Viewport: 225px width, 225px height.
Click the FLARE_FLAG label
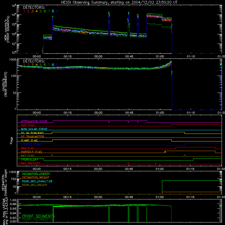click(x=29, y=140)
